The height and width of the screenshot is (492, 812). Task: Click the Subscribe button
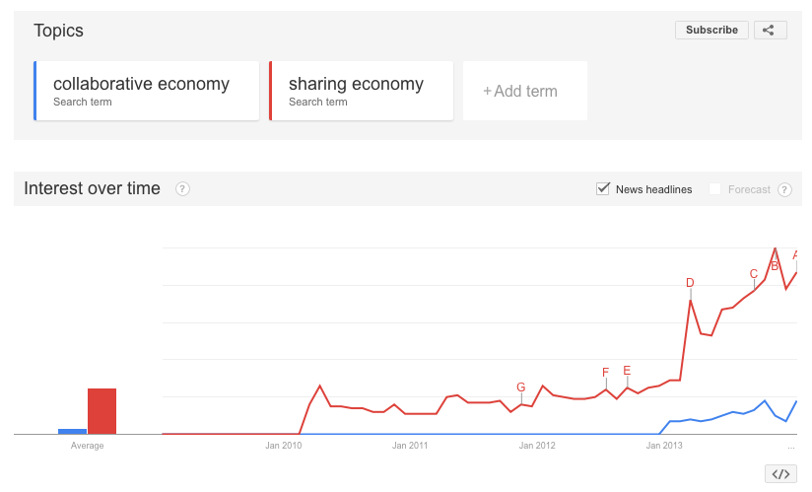point(711,30)
